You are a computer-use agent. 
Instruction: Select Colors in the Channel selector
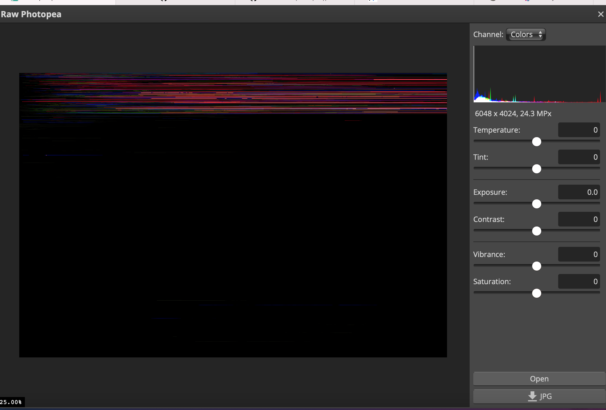pyautogui.click(x=521, y=34)
